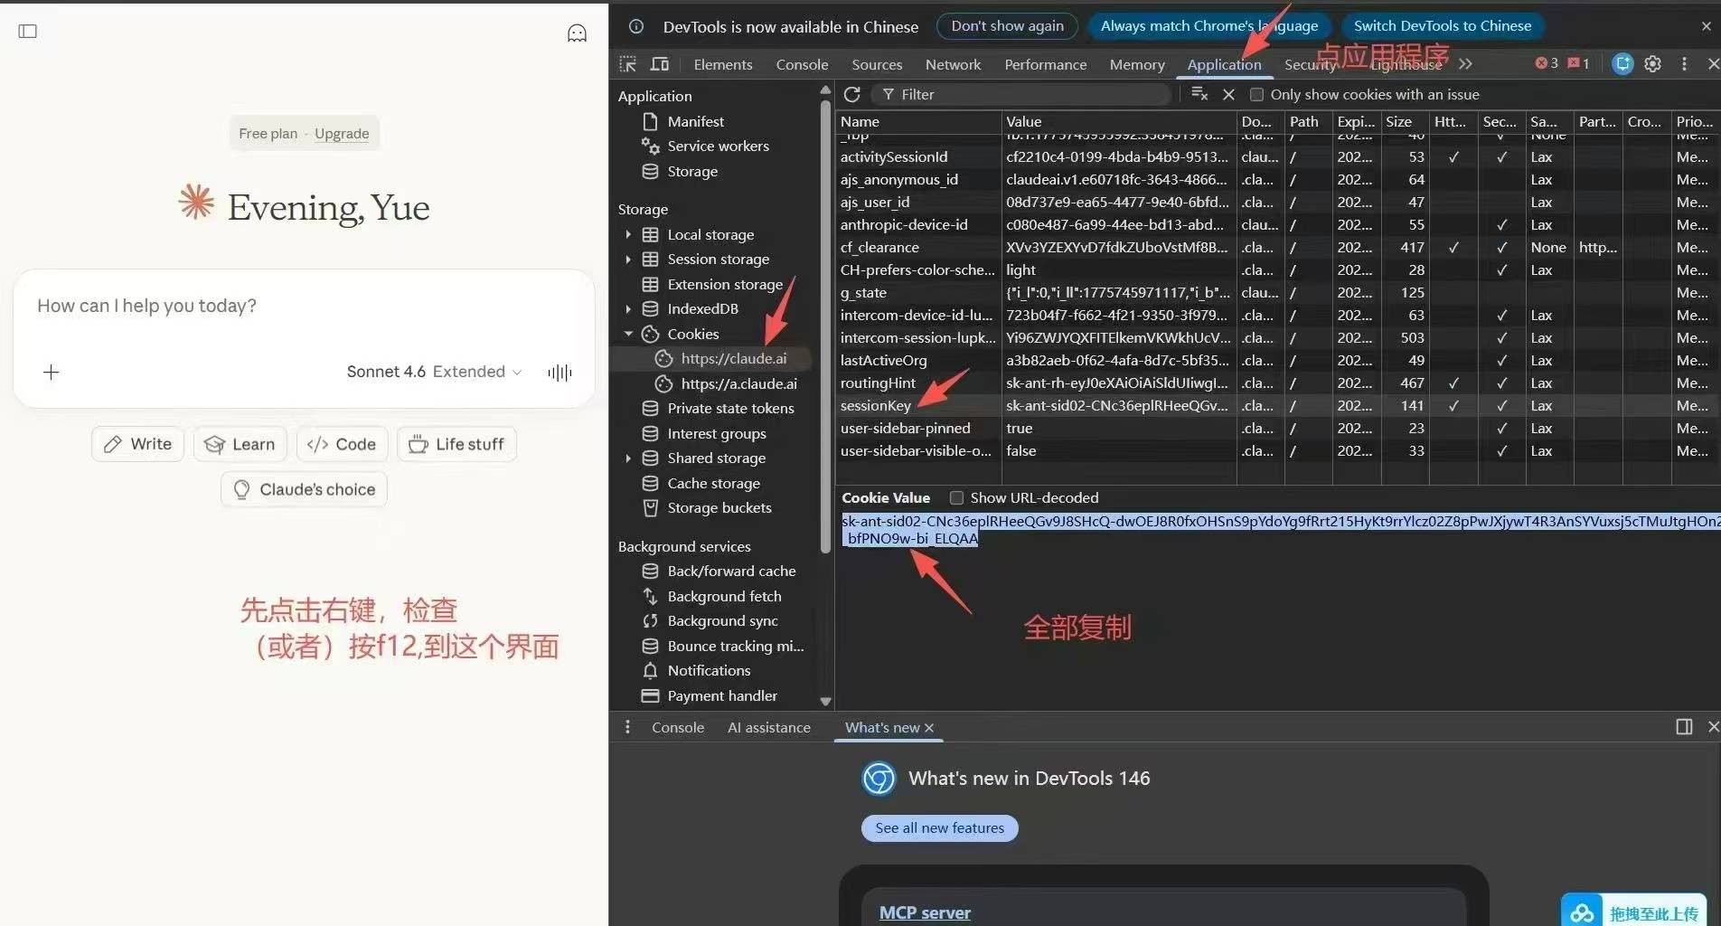The width and height of the screenshot is (1721, 926).
Task: Toggle Only show cookies with an issue
Action: pyautogui.click(x=1256, y=94)
